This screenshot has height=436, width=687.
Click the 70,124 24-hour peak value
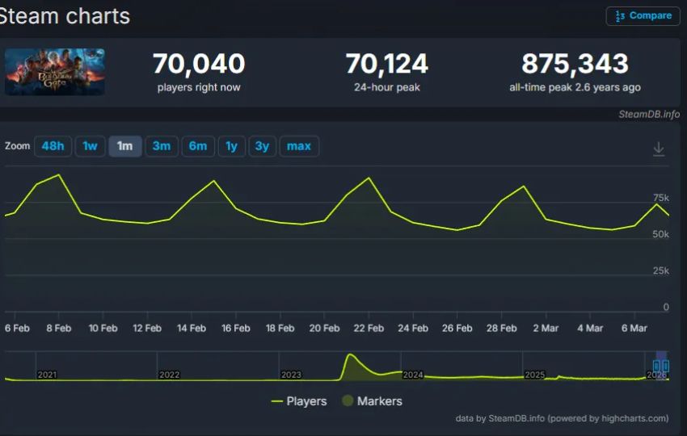(387, 64)
